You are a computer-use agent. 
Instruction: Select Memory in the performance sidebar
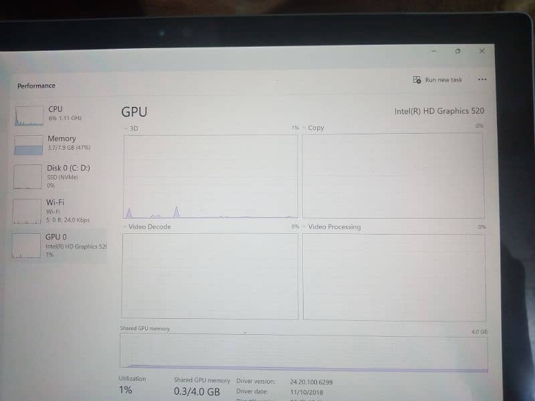pyautogui.click(x=61, y=144)
